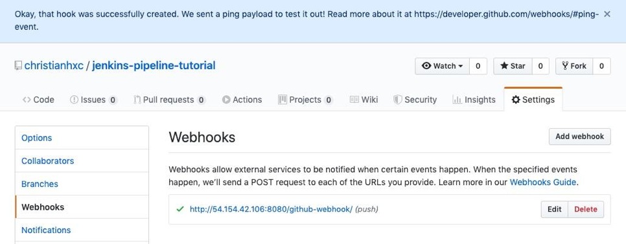Open the Pull requests tab
626x244 pixels.
[169, 100]
